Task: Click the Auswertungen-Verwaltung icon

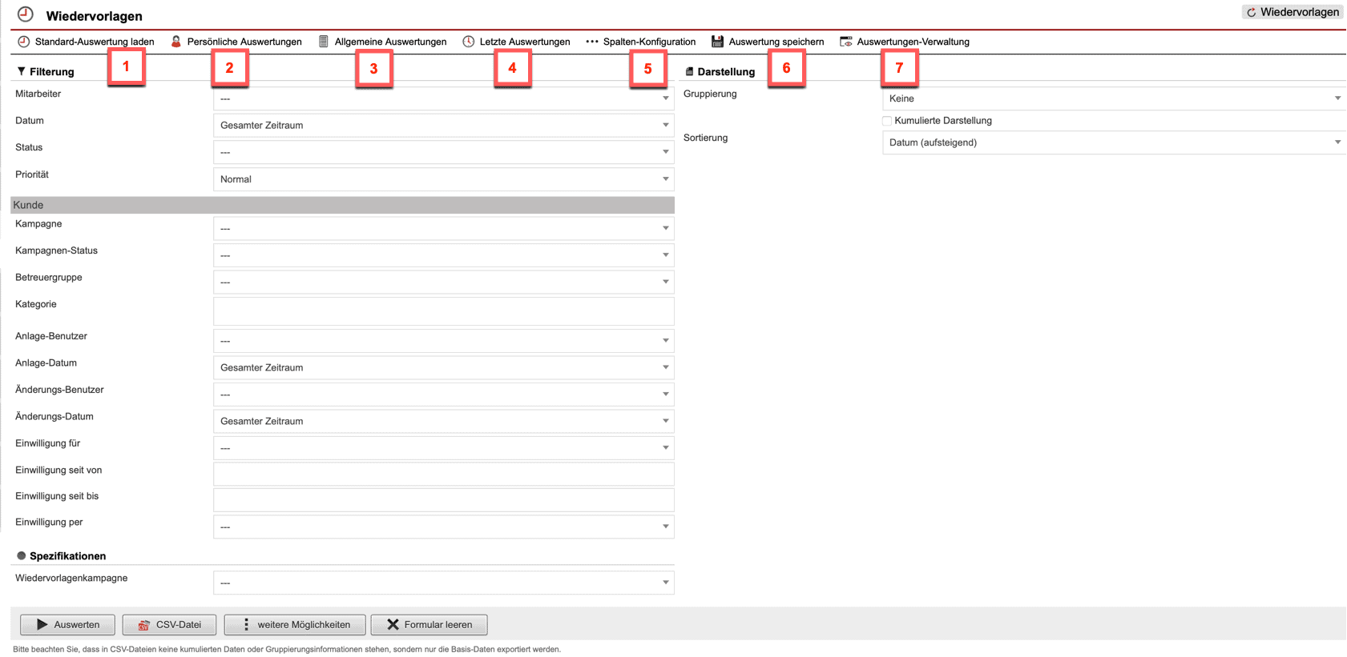Action: pyautogui.click(x=846, y=42)
